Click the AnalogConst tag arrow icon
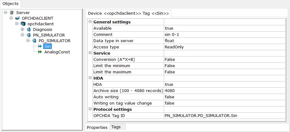290x132 pixels. (x=40, y=52)
